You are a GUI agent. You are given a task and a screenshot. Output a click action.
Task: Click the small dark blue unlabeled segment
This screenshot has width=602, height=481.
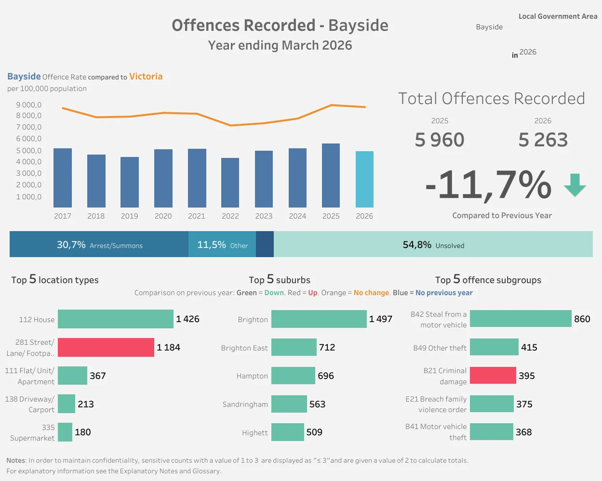pos(265,244)
